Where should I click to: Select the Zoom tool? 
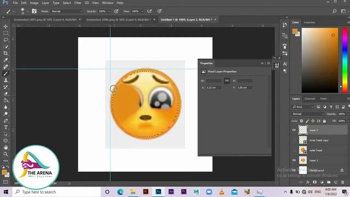coord(5,154)
